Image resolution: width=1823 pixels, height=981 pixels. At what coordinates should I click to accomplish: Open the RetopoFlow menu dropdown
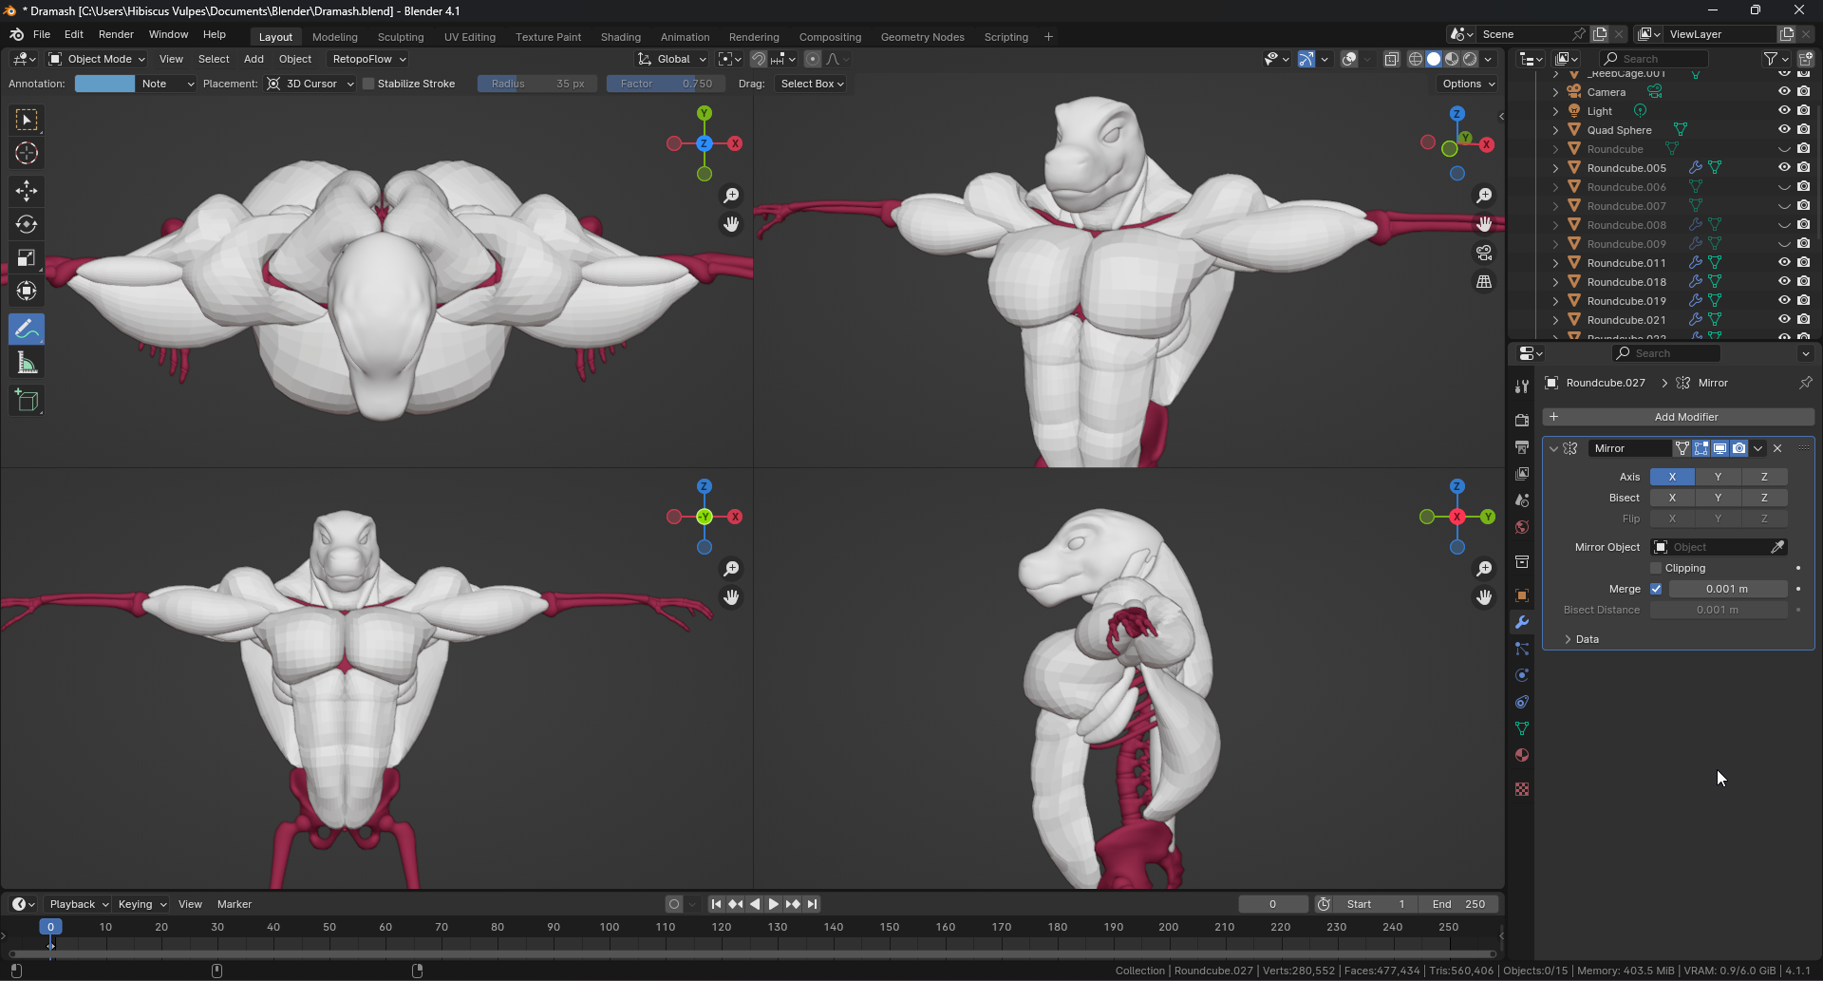[x=368, y=59]
